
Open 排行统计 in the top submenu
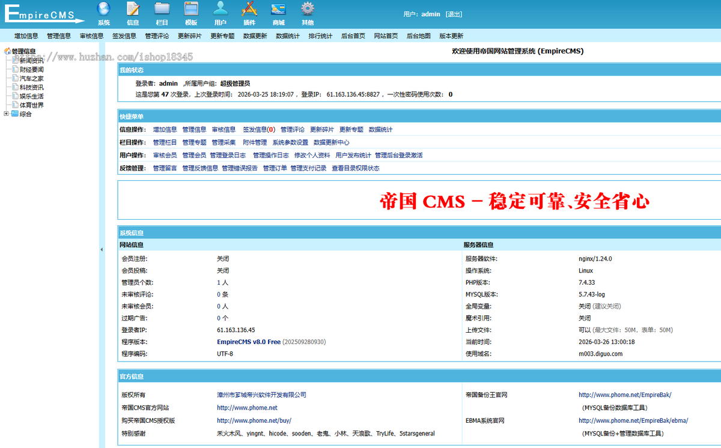pyautogui.click(x=320, y=36)
